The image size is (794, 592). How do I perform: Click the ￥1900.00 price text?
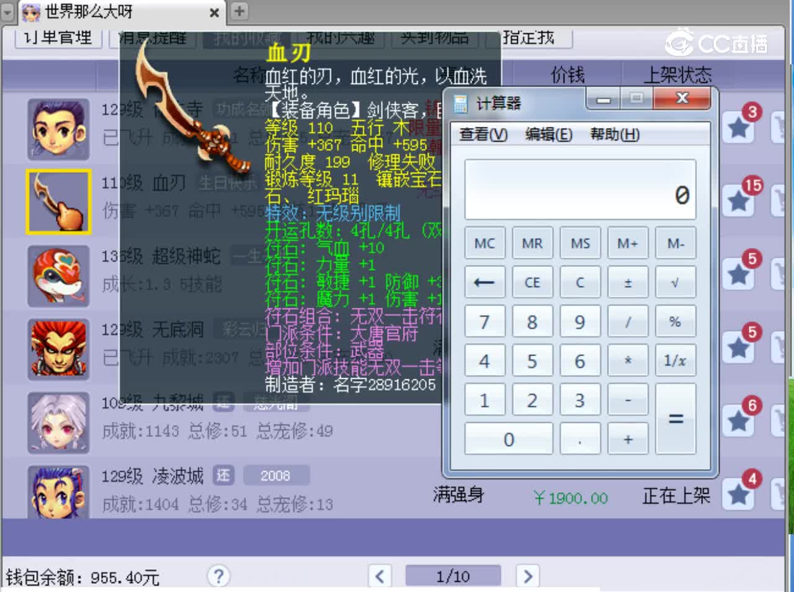pyautogui.click(x=570, y=498)
